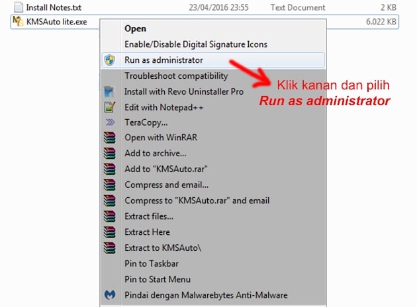417x307 pixels.
Task: Click the WinRAR icon beside Add to "KMSAuto.rar"
Action: (x=110, y=169)
